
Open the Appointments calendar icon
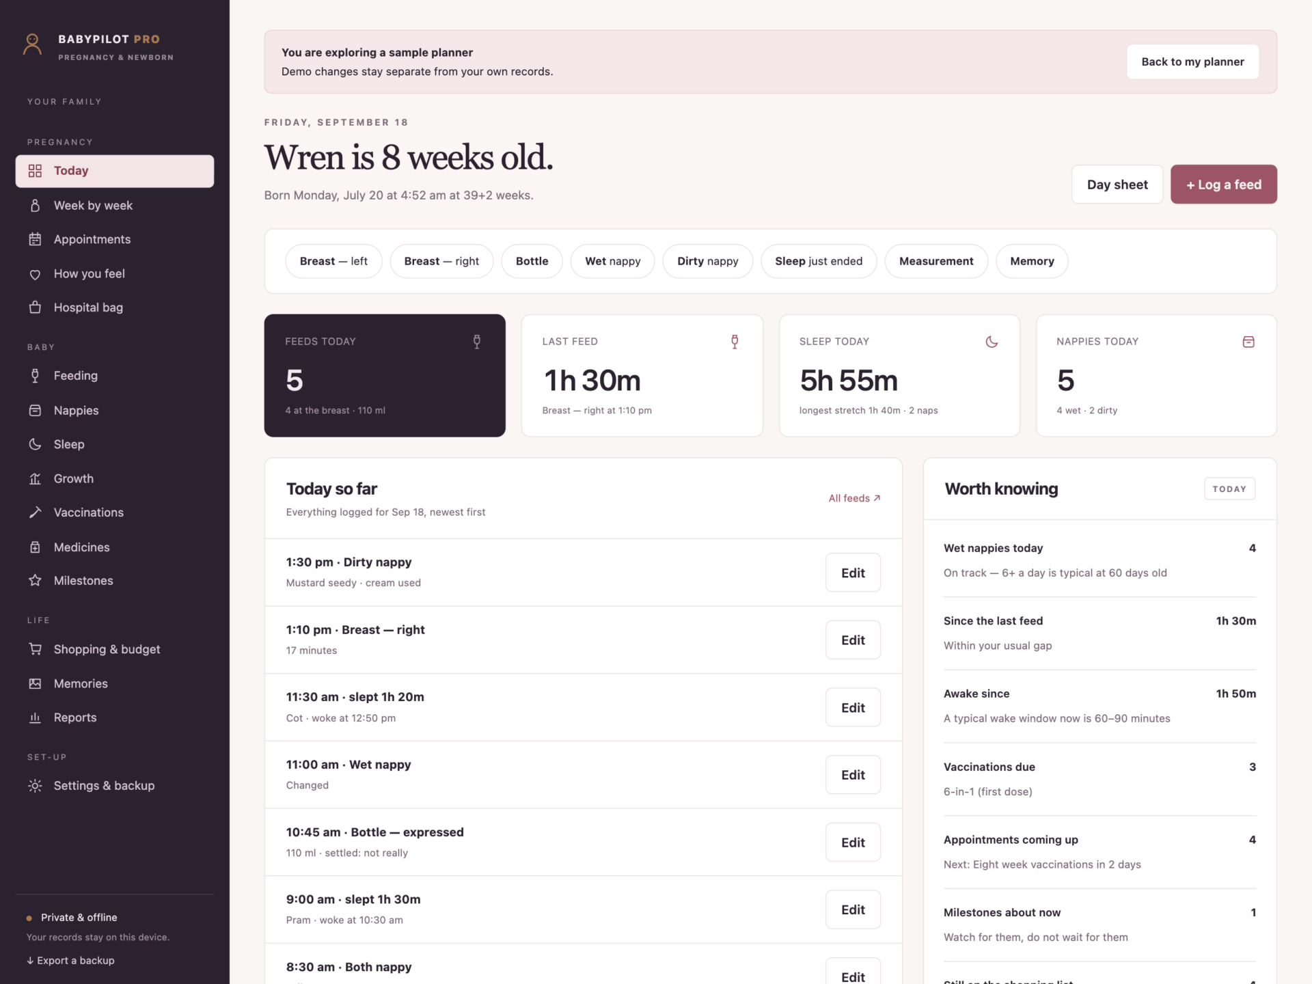tap(35, 239)
